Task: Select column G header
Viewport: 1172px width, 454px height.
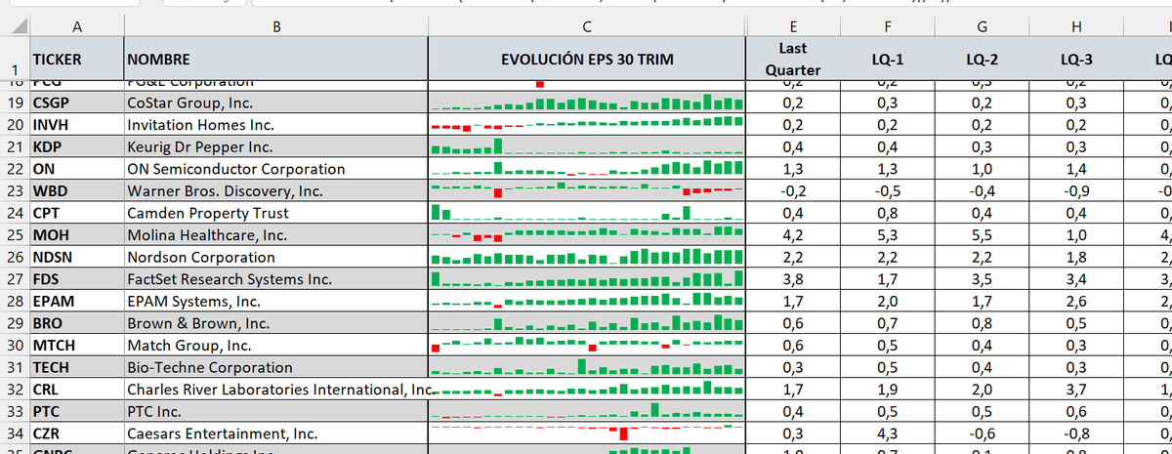Action: [981, 27]
